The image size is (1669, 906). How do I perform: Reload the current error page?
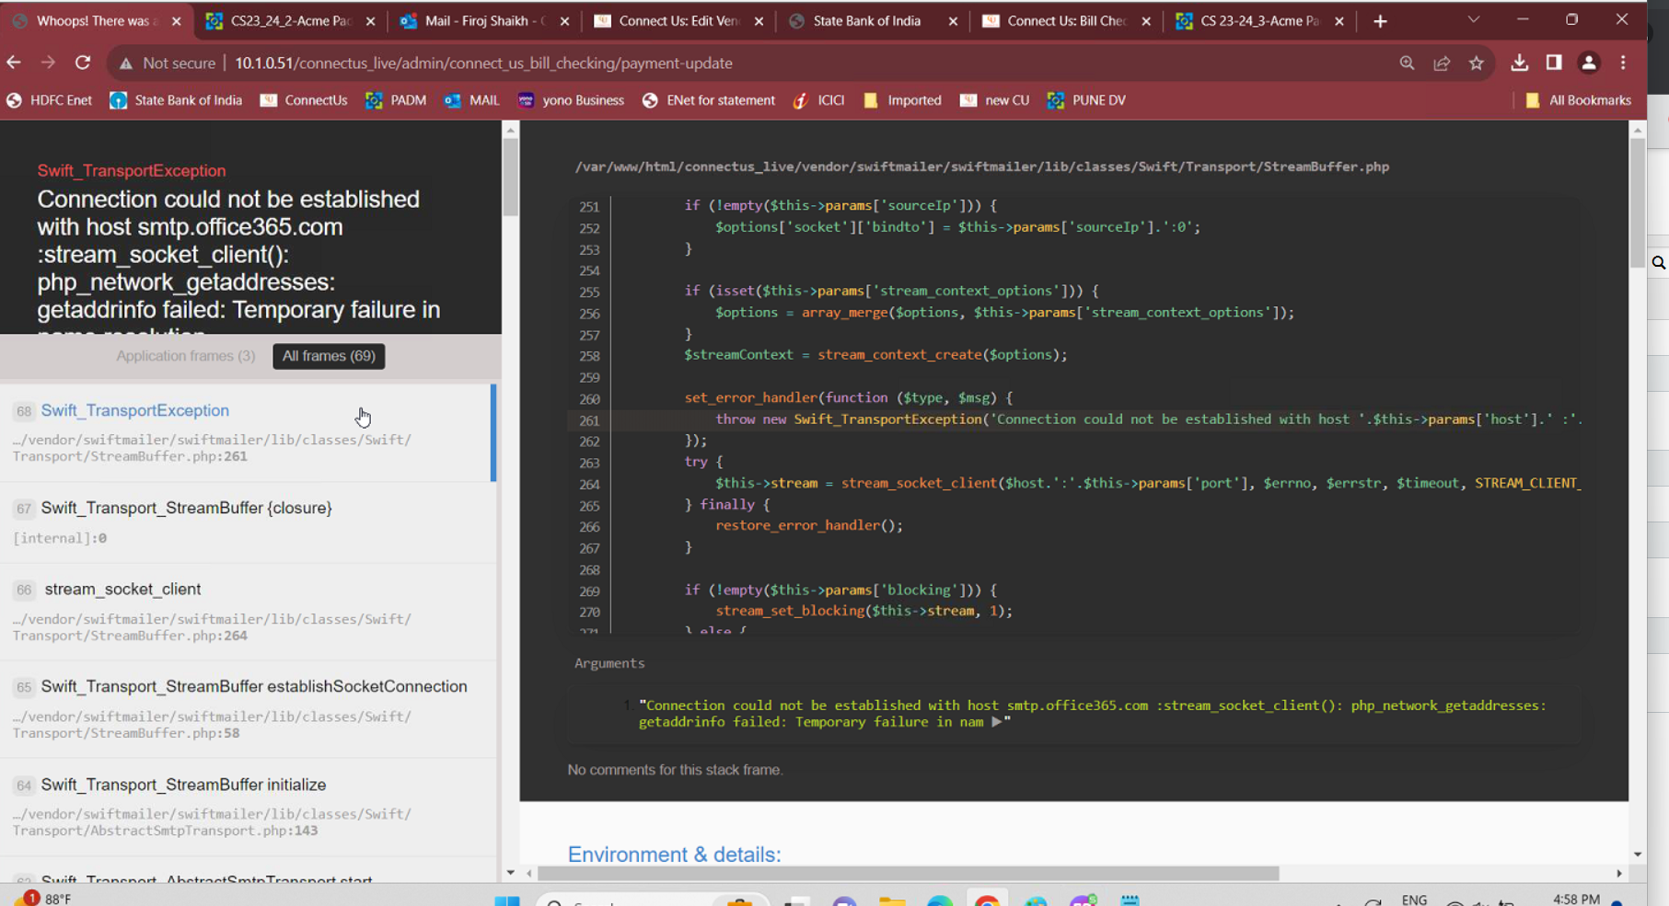(x=83, y=63)
